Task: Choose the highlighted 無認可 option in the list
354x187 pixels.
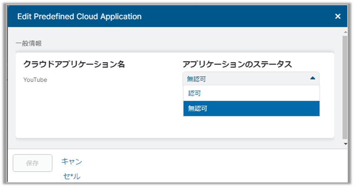Action: click(251, 109)
